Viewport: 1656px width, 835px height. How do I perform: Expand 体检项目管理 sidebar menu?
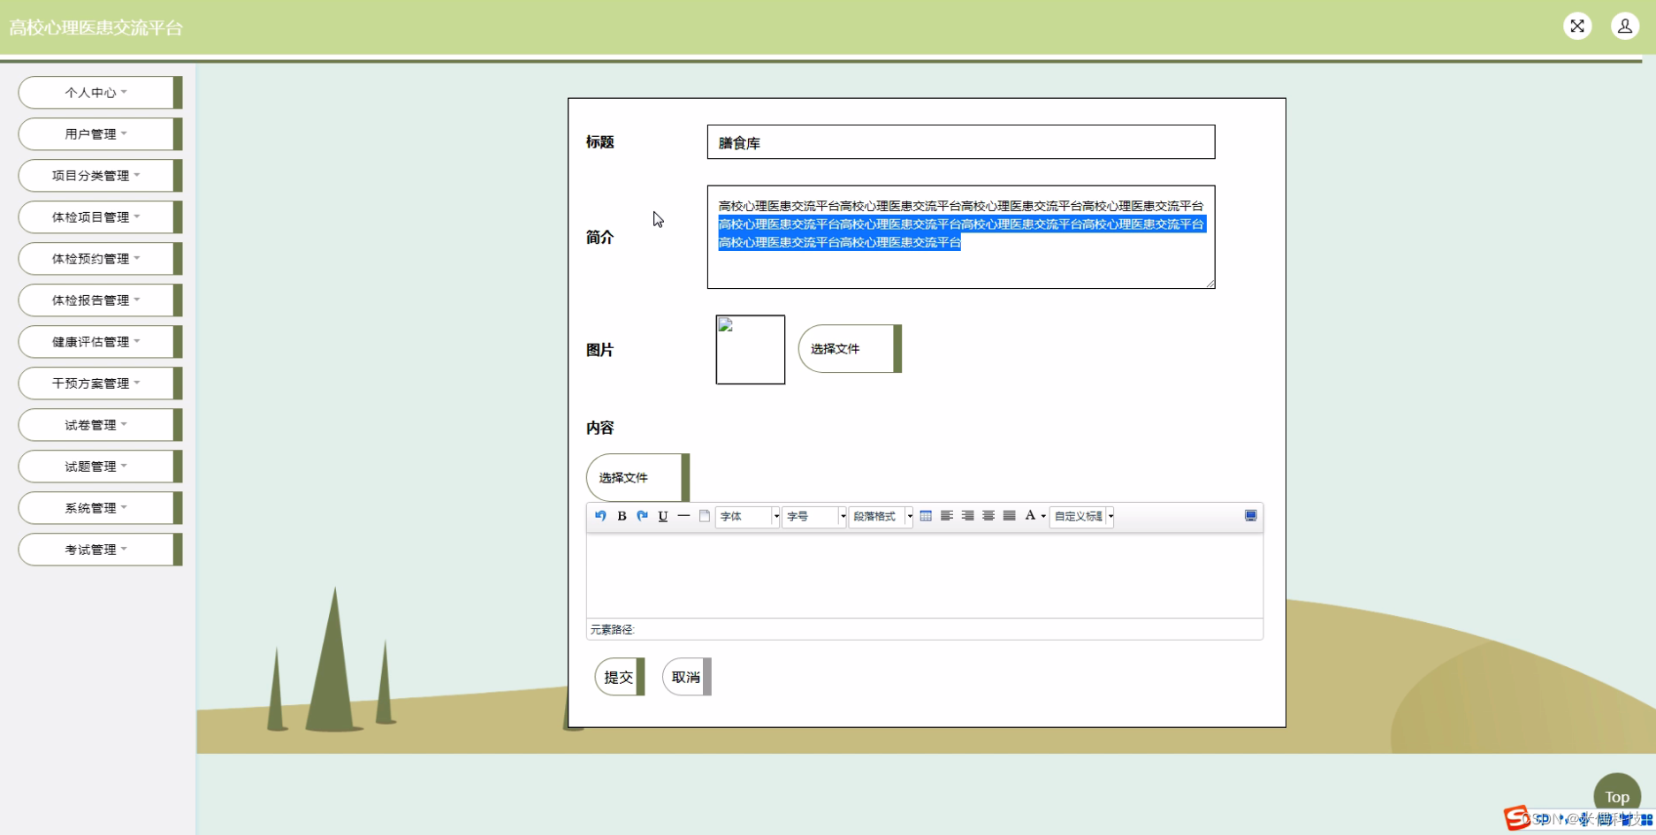click(100, 216)
